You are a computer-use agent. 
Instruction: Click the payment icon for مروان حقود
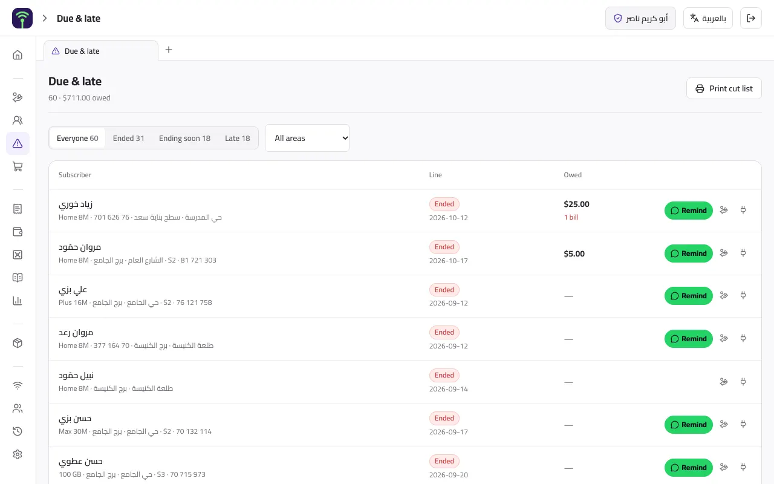[x=724, y=253]
